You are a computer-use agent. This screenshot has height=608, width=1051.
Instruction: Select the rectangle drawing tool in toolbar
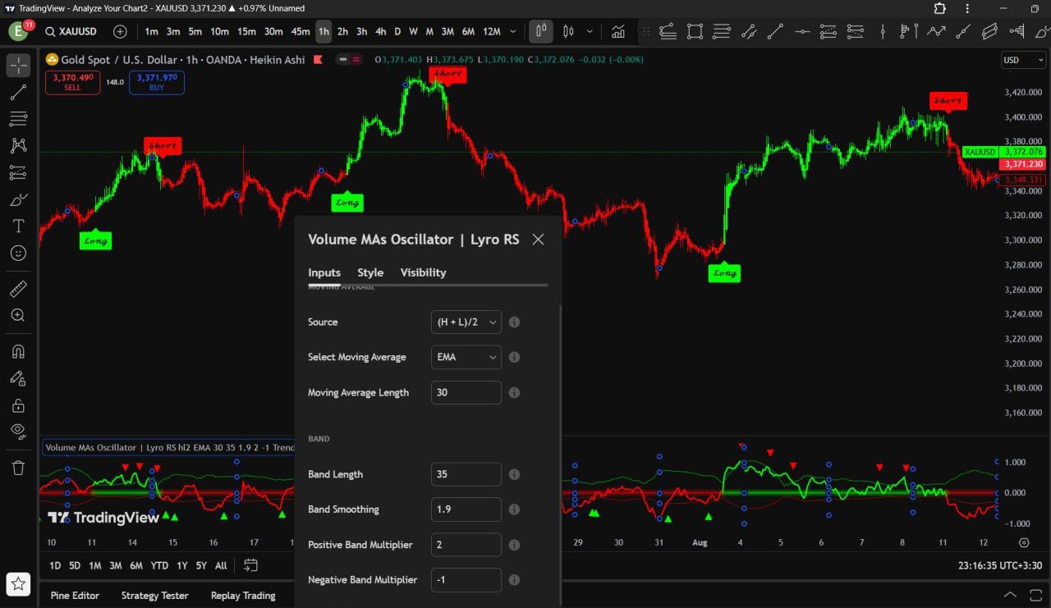tap(695, 31)
